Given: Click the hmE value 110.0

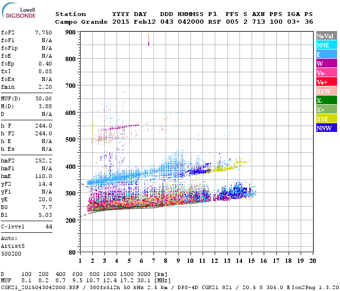Looking at the screenshot, I should coord(43,176).
